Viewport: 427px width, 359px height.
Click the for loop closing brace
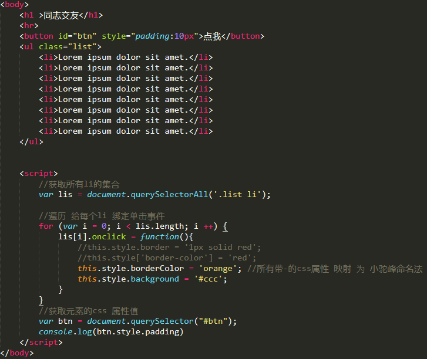click(x=41, y=300)
